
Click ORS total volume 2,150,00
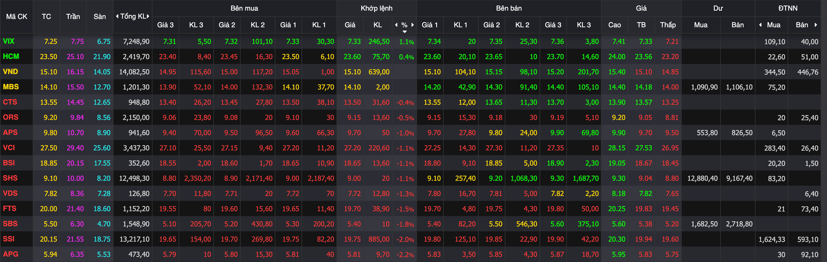point(136,117)
